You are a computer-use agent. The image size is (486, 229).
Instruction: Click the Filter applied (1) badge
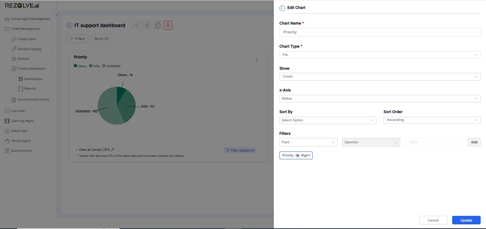tap(240, 150)
